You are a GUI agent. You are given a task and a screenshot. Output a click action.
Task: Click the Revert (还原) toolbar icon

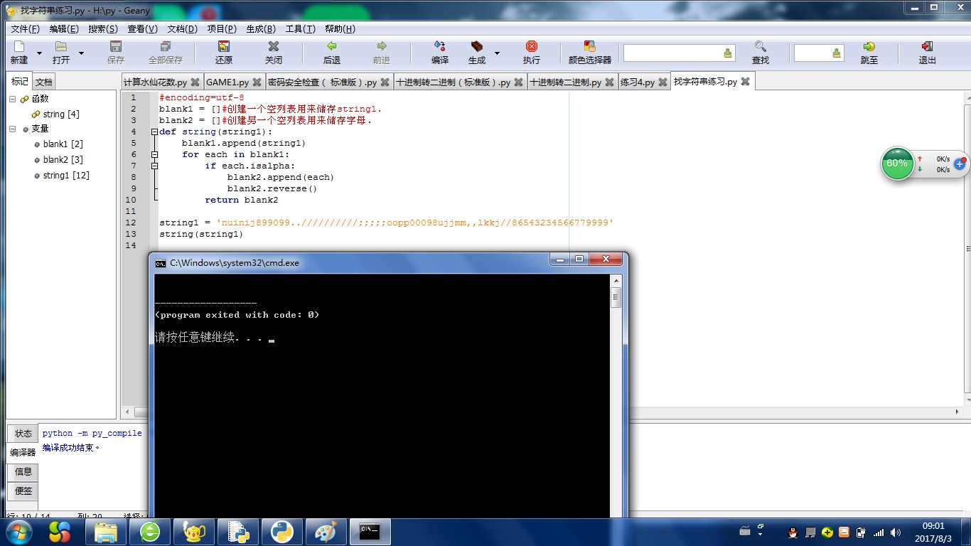tap(224, 47)
